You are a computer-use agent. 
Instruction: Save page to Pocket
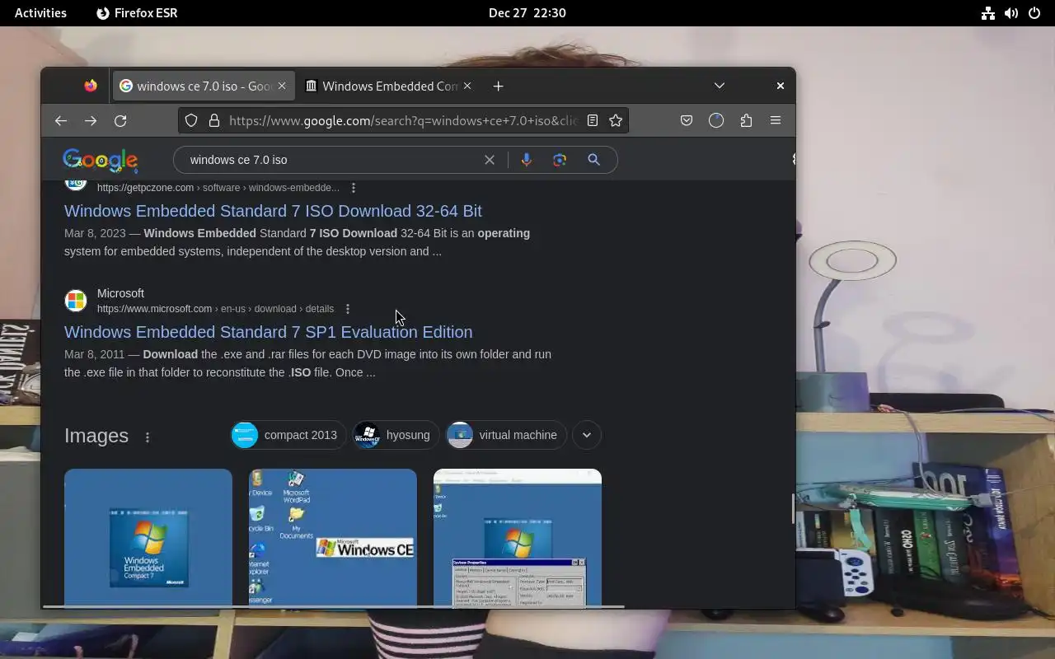click(x=687, y=120)
